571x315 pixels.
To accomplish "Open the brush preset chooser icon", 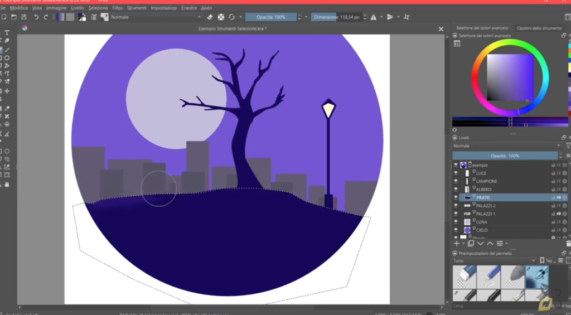I will tap(104, 17).
